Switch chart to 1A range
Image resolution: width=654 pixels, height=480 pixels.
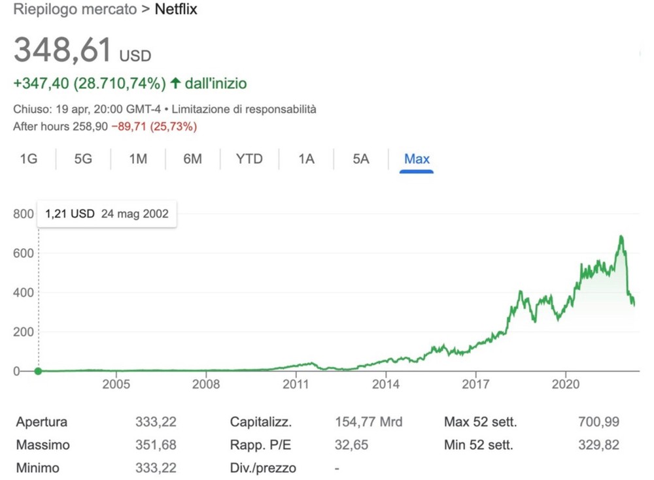tap(306, 159)
